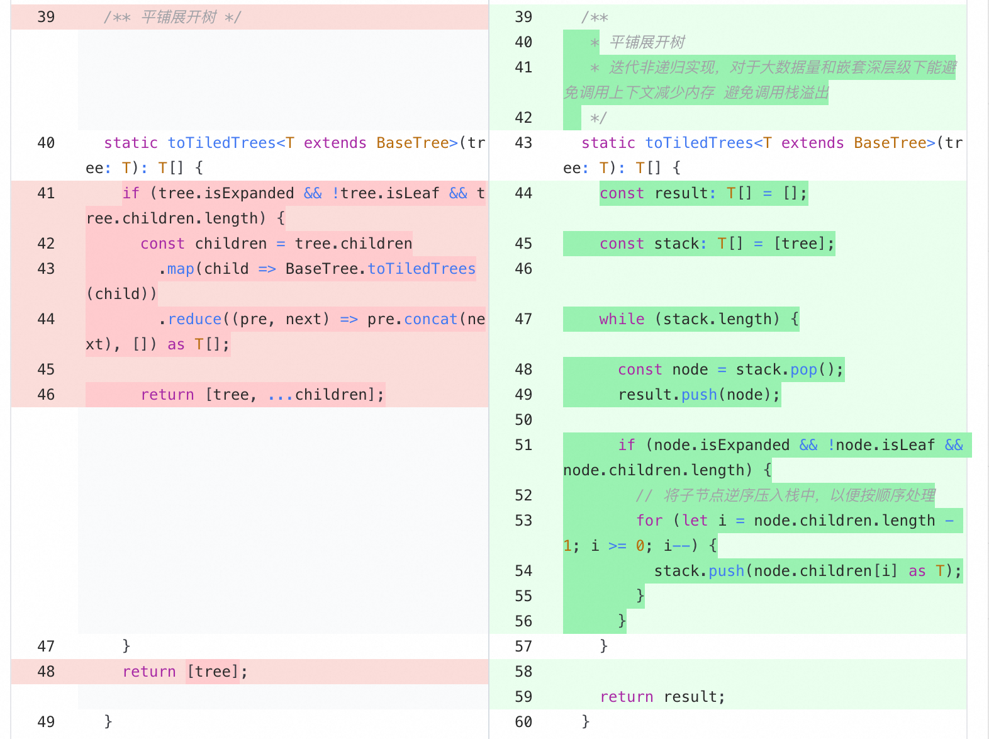Click the left 'static toTiledTrees' signature line
This screenshot has width=989, height=739.
coord(286,155)
